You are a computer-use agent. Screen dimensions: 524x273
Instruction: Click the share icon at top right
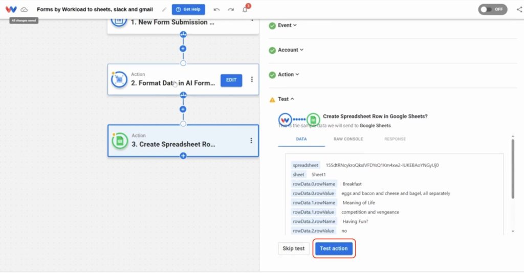tap(520, 9)
